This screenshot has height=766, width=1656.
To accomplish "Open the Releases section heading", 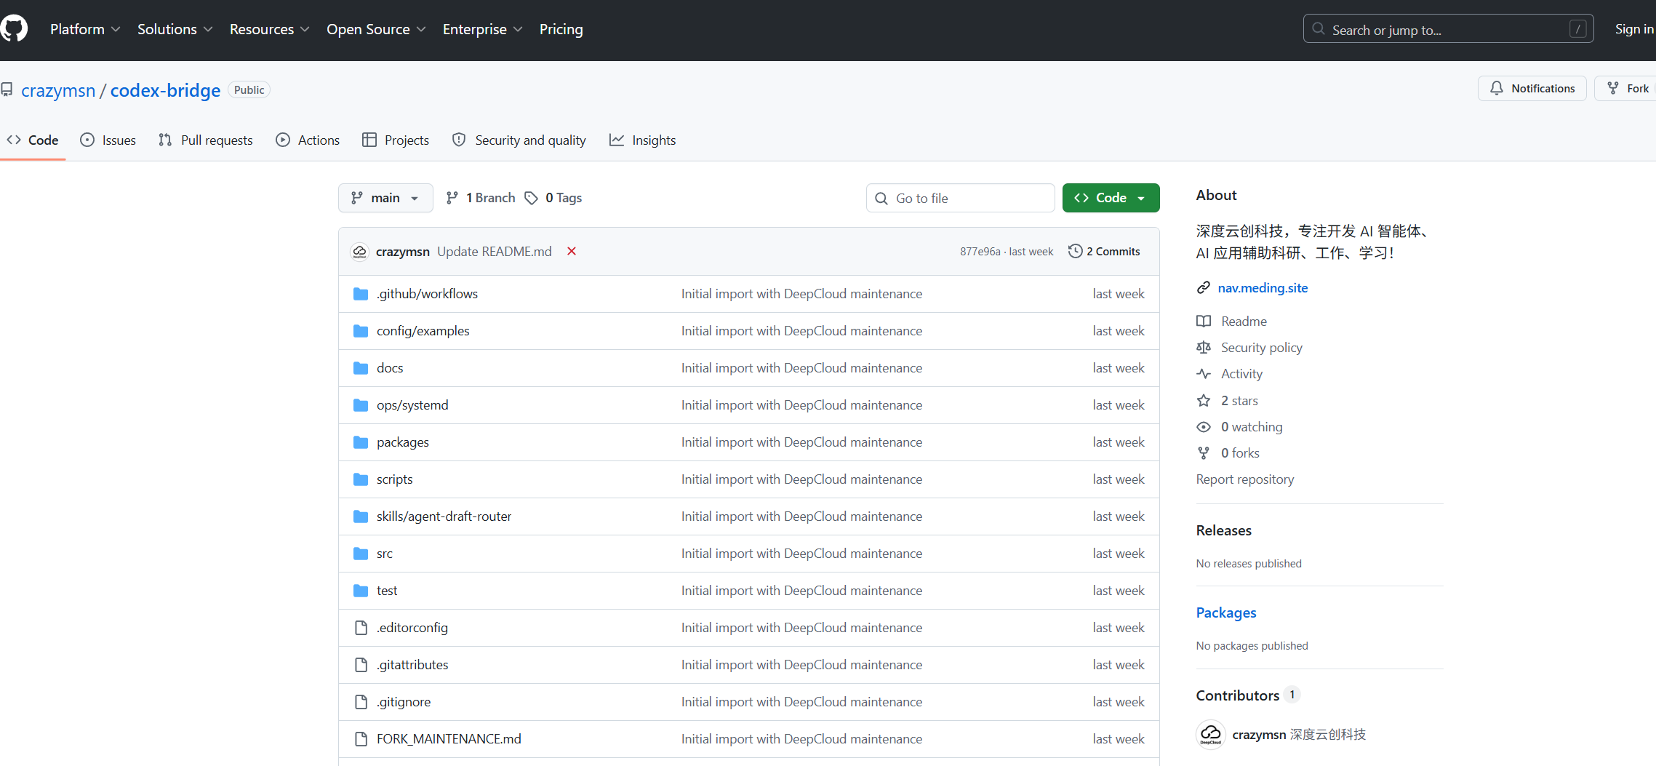I will [x=1224, y=530].
